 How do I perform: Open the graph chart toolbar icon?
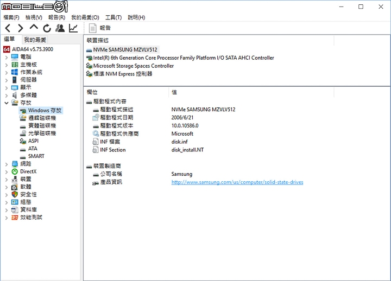(73, 28)
